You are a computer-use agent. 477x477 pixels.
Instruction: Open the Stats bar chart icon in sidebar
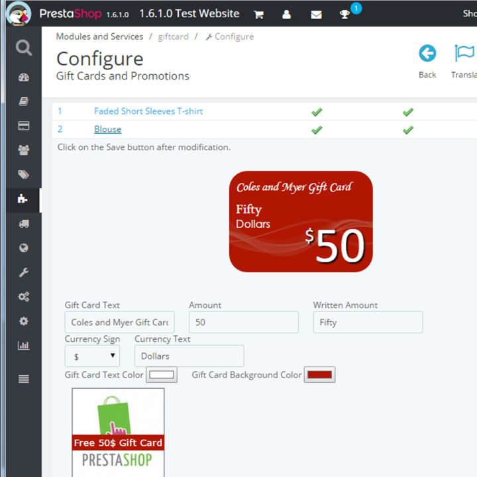pos(24,346)
